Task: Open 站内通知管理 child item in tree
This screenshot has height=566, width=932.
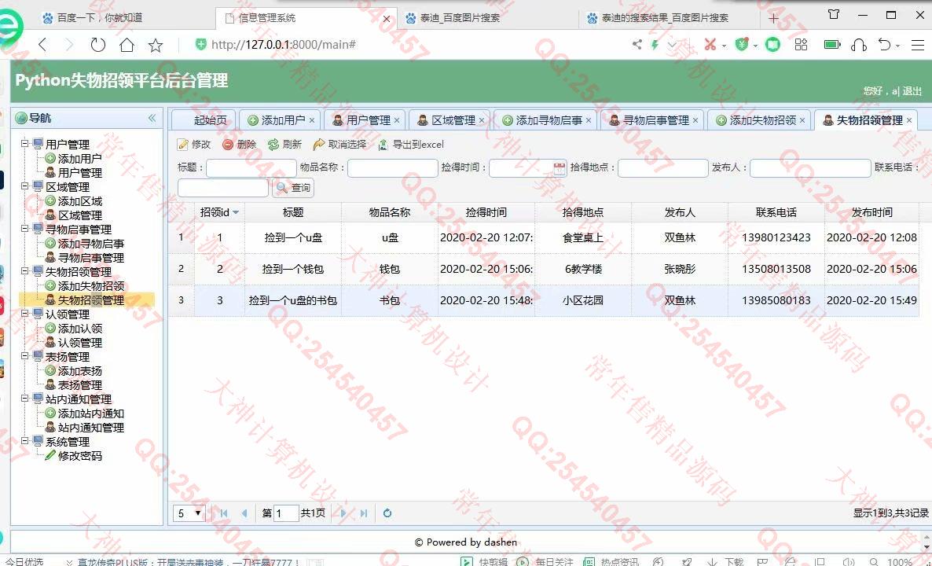Action: point(91,428)
